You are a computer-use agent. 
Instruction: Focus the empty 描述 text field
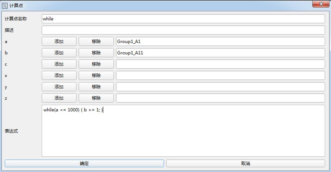click(183, 30)
